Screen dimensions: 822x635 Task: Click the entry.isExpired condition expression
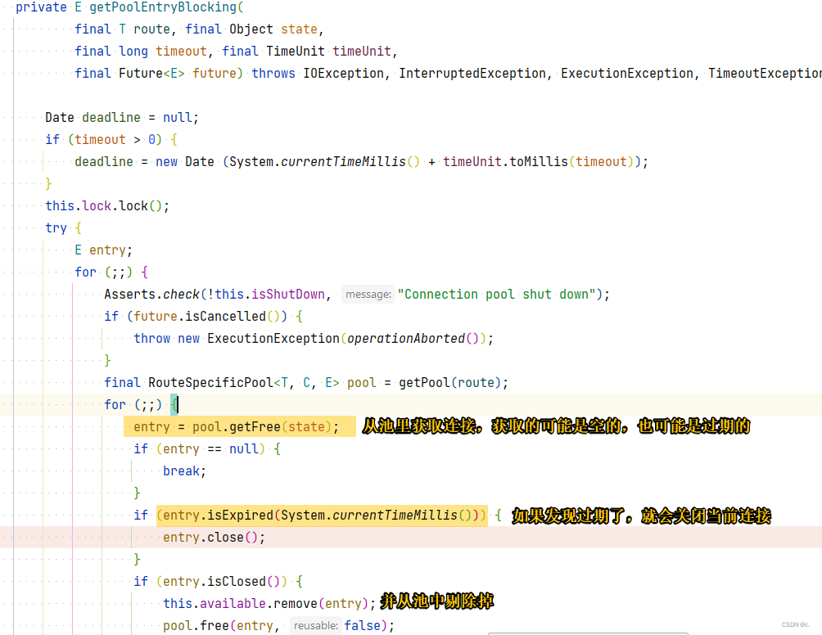pos(322,516)
